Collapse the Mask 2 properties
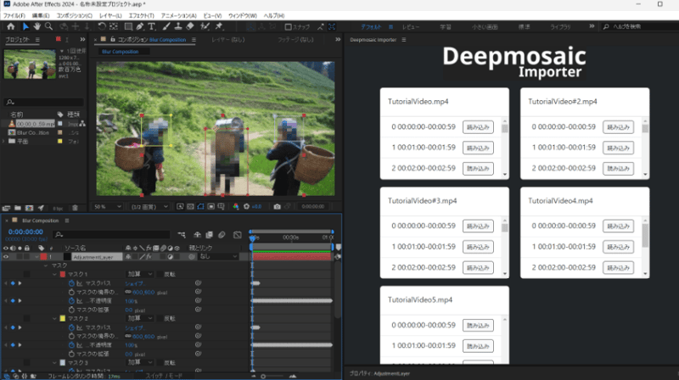 pos(54,319)
